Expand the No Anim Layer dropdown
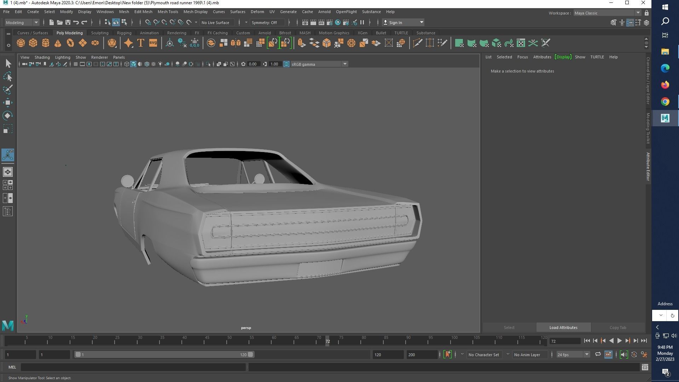 coord(508,354)
